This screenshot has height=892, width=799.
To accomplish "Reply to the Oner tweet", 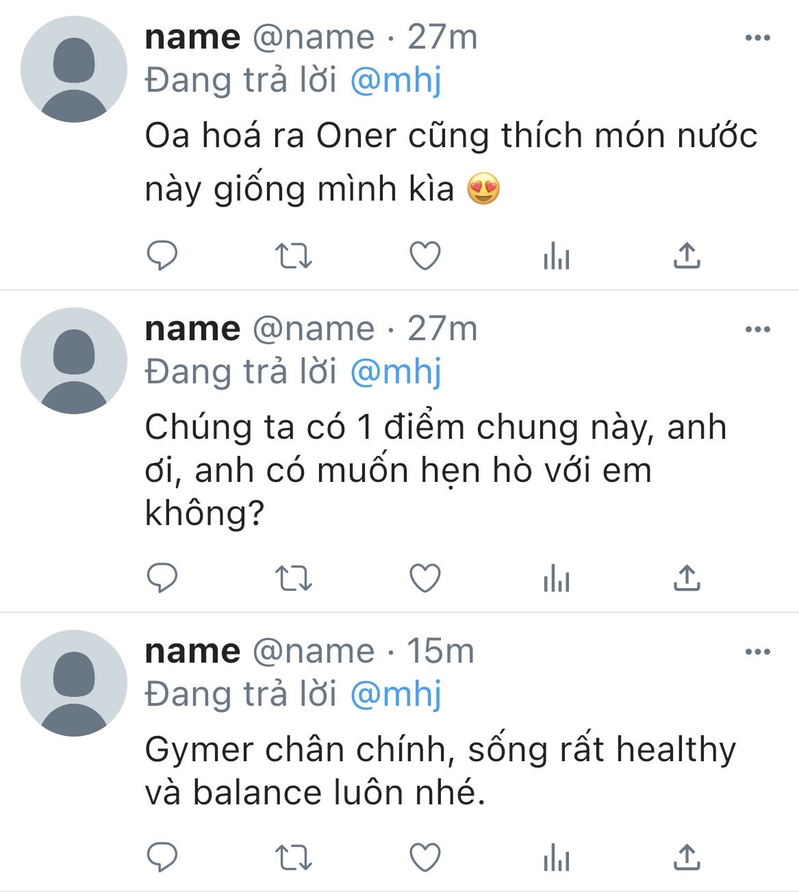I will (162, 256).
